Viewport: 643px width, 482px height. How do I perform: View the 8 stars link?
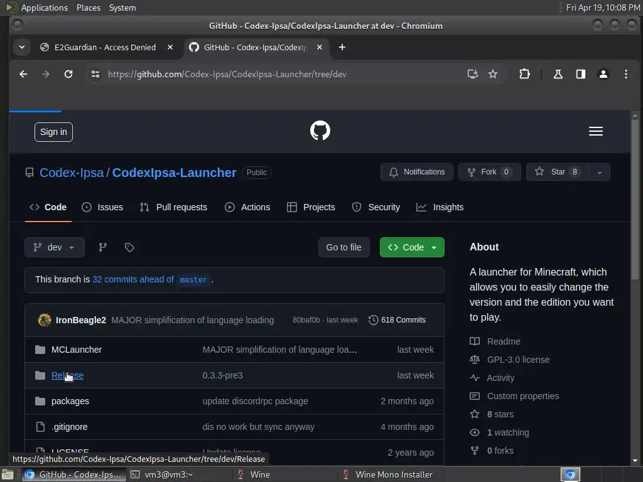[492, 414]
